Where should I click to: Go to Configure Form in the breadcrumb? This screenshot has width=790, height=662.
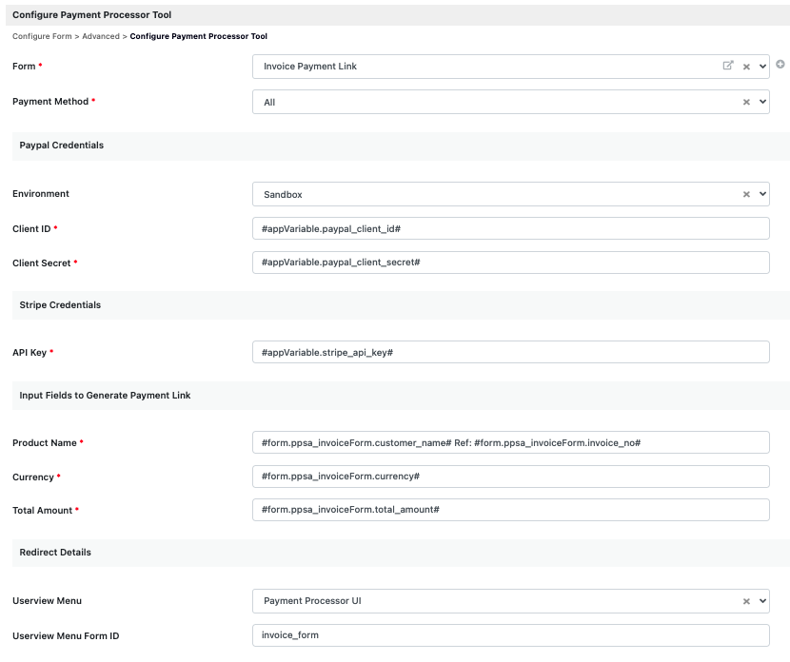coord(43,36)
